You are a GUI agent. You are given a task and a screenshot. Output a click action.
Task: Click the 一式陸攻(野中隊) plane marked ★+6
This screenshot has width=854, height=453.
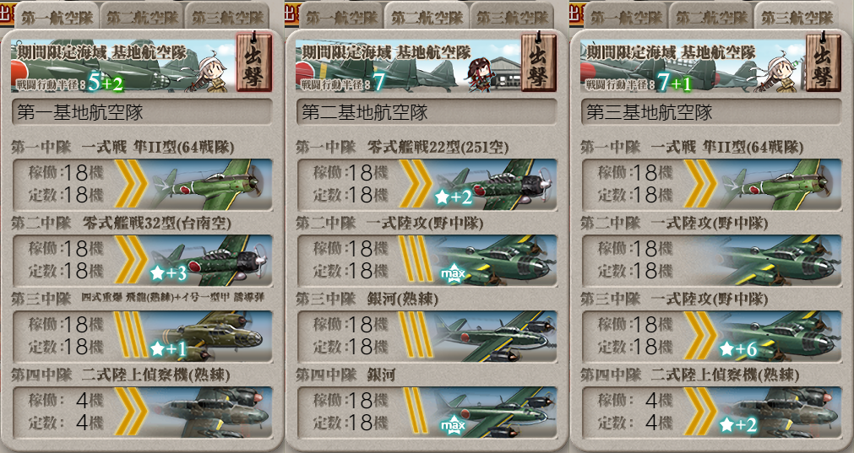[x=778, y=336]
